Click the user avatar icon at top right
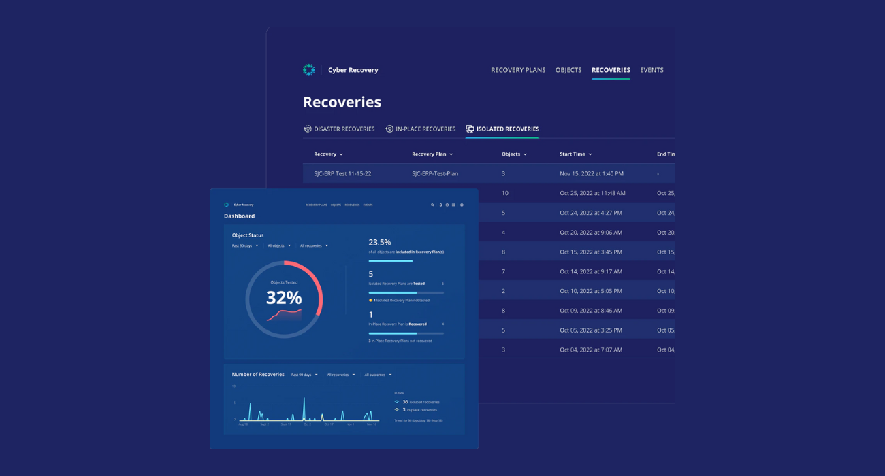This screenshot has height=476, width=885. click(462, 205)
